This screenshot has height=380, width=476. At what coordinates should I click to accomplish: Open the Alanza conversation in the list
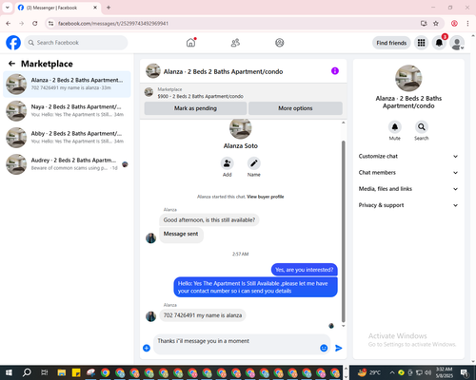click(x=67, y=84)
